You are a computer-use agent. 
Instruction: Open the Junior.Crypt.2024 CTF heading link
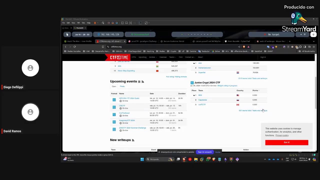pos(207,82)
